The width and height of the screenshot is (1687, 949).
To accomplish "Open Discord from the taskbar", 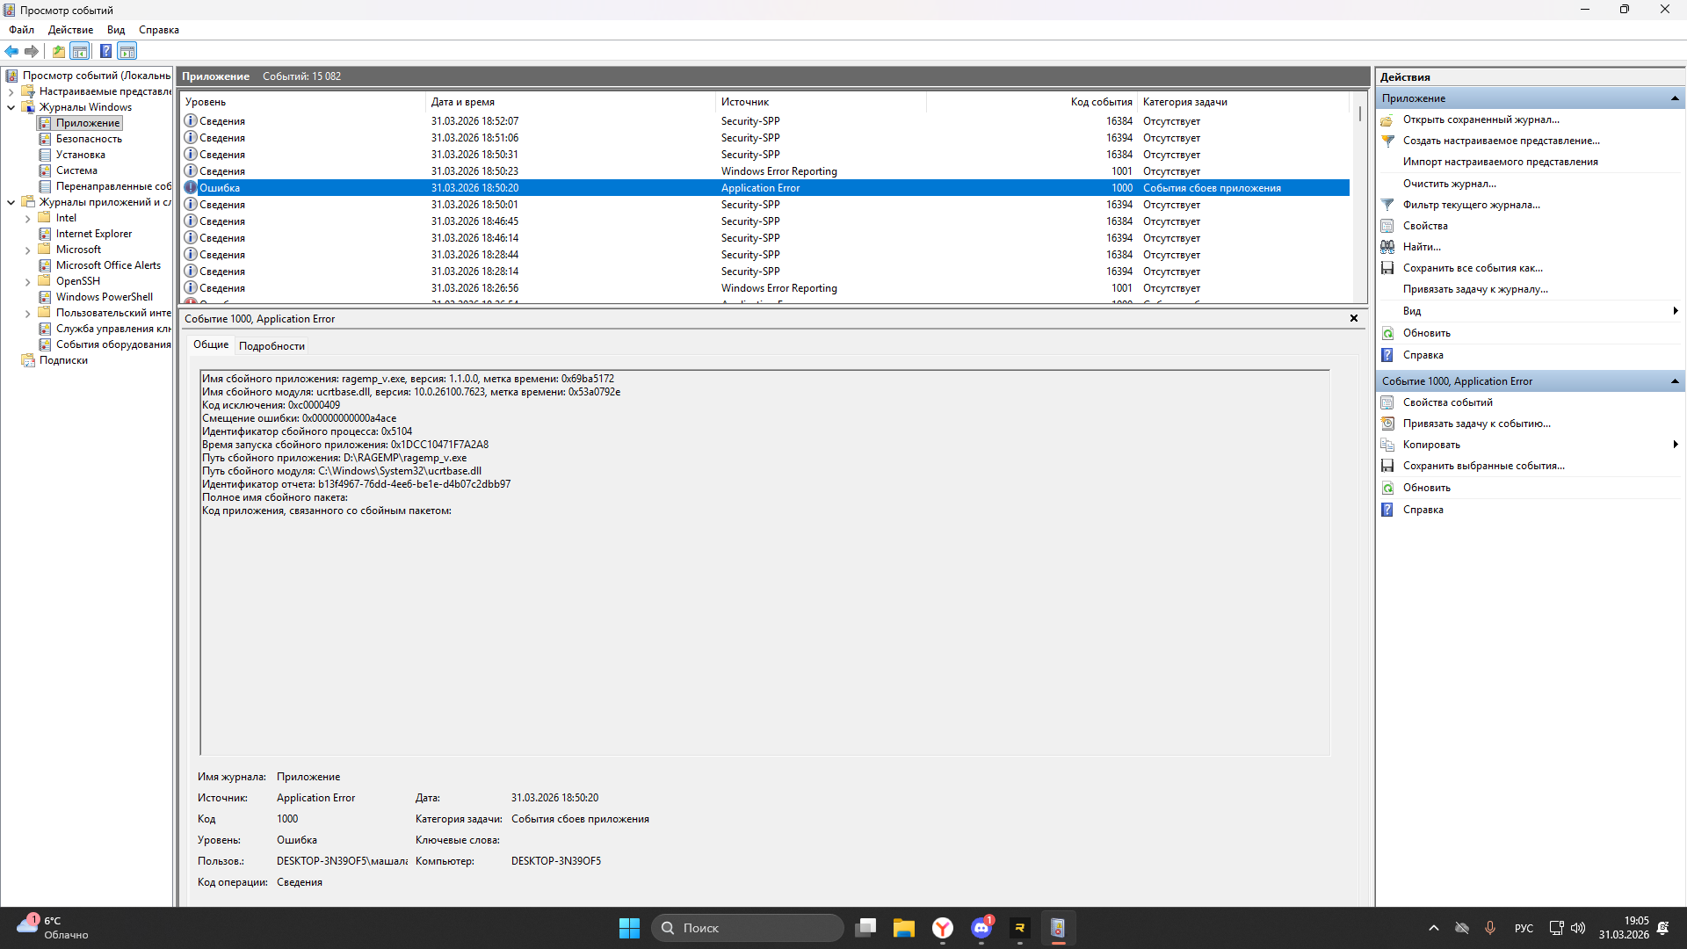I will 981,928.
